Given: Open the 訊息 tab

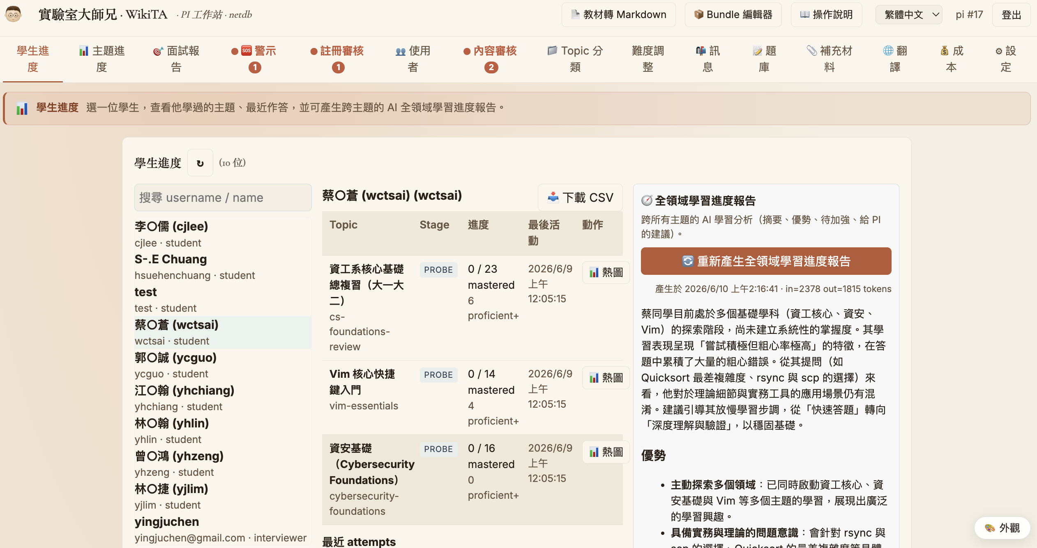Looking at the screenshot, I should (x=707, y=59).
